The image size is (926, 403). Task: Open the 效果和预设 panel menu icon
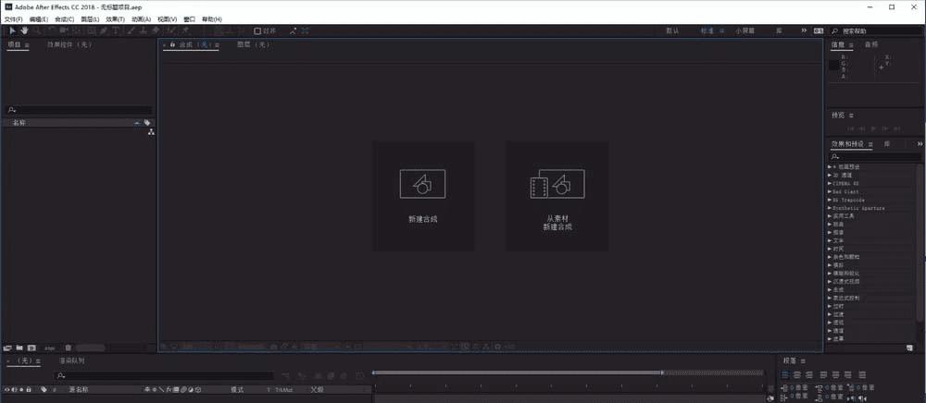tap(870, 144)
